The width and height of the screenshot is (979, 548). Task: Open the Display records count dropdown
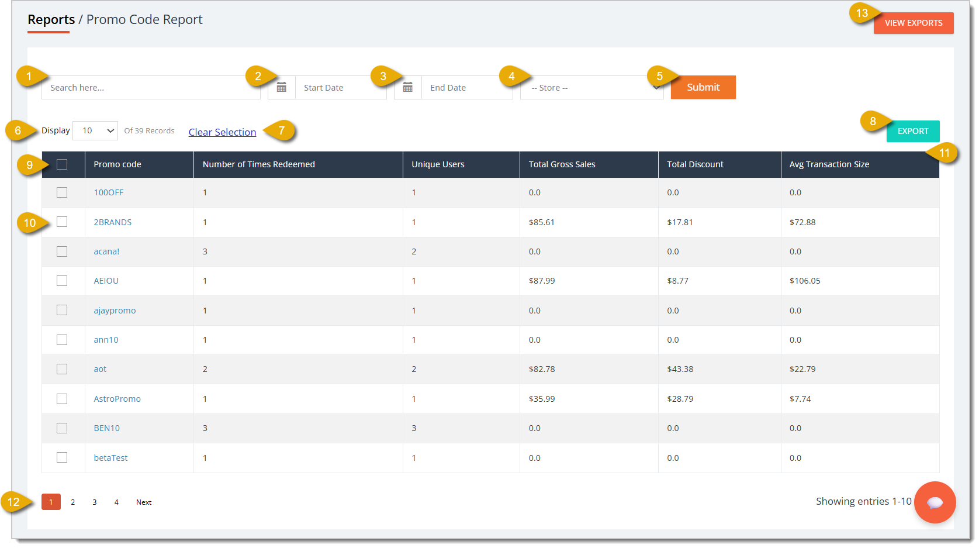click(95, 130)
